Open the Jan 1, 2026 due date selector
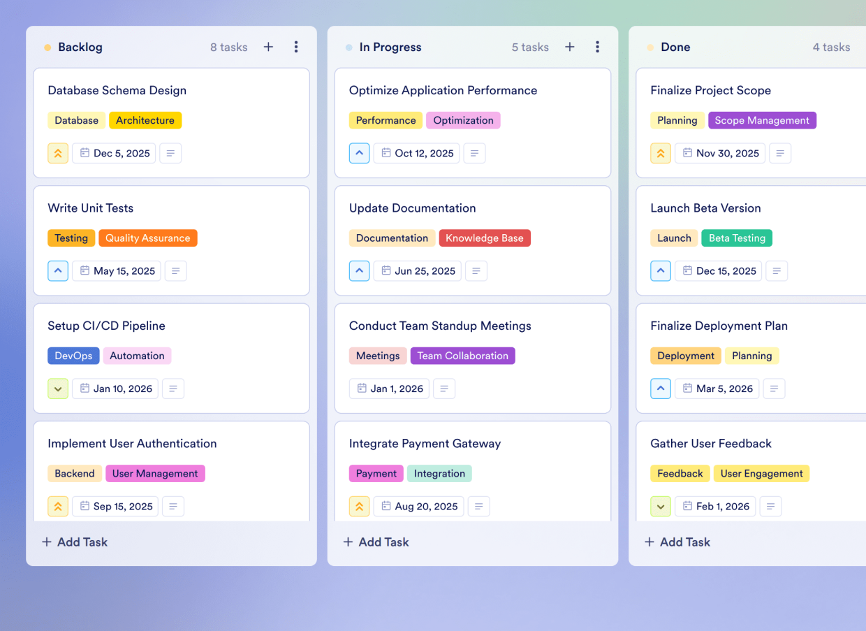The height and width of the screenshot is (631, 866). pyautogui.click(x=389, y=389)
